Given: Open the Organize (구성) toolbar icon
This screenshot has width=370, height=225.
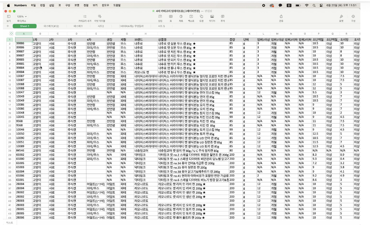Looking at the screenshot, I should tap(353, 16).
